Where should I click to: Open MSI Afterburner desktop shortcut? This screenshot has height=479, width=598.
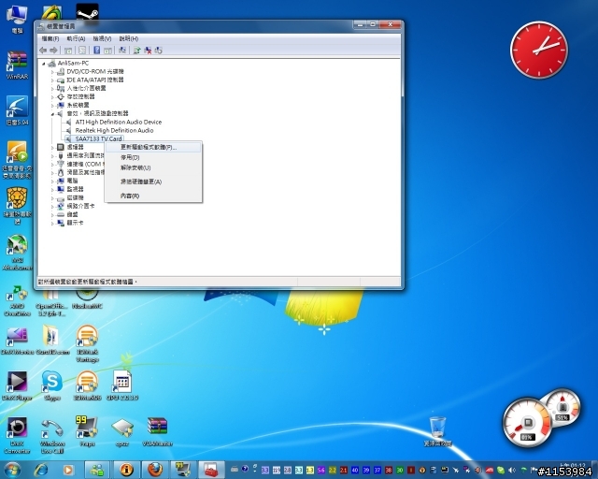pyautogui.click(x=17, y=252)
